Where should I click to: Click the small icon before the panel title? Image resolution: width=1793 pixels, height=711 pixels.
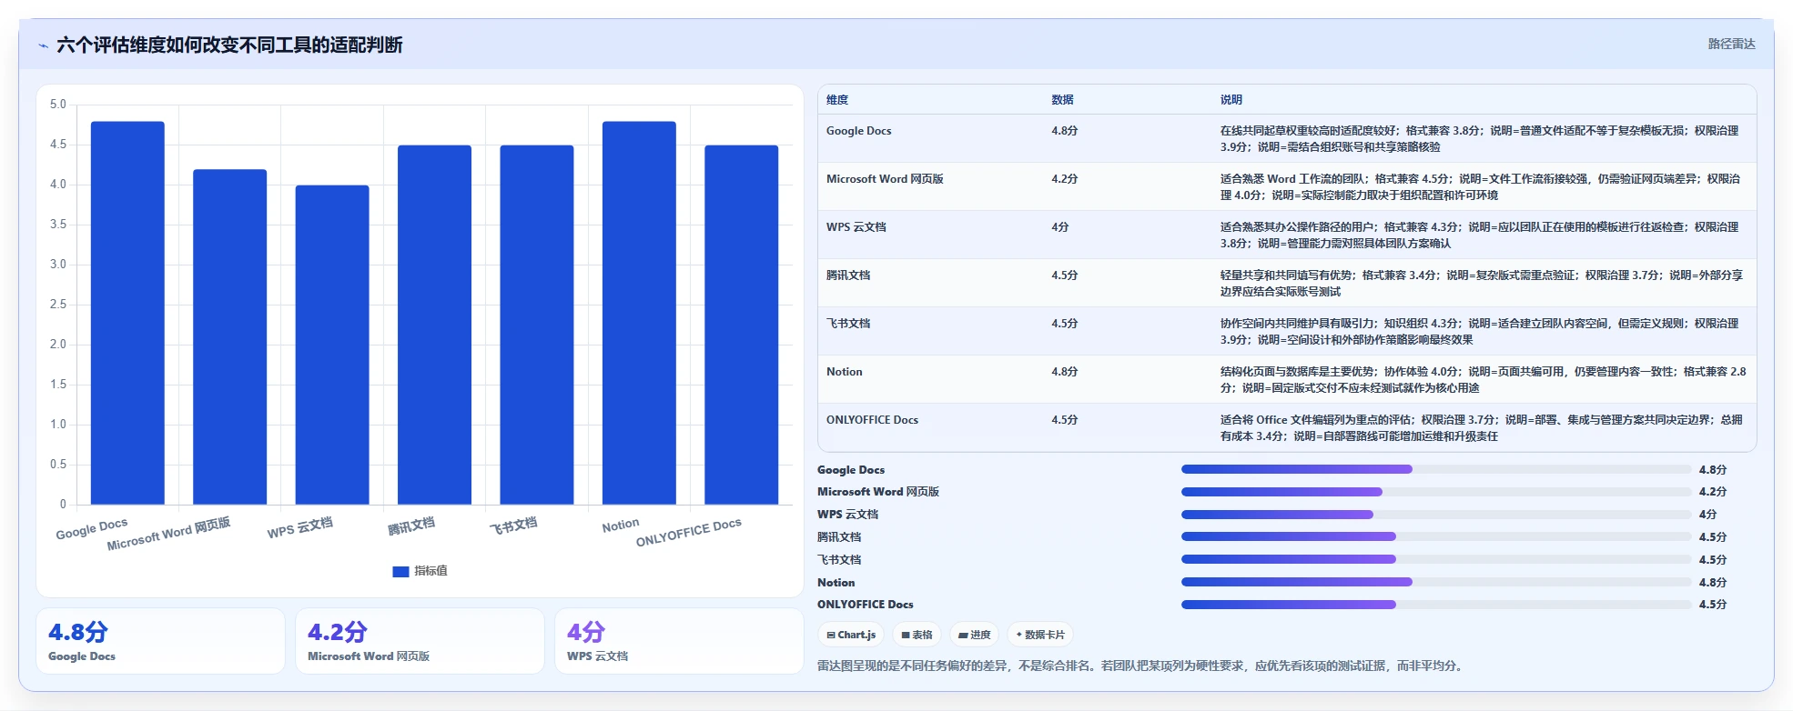click(x=43, y=45)
